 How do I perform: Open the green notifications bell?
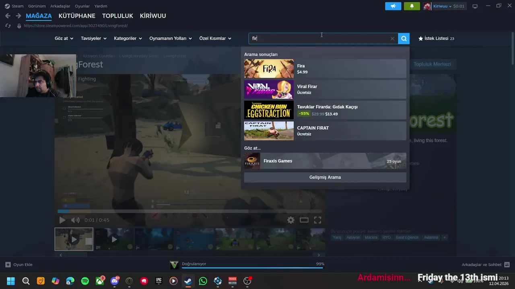[x=412, y=6]
